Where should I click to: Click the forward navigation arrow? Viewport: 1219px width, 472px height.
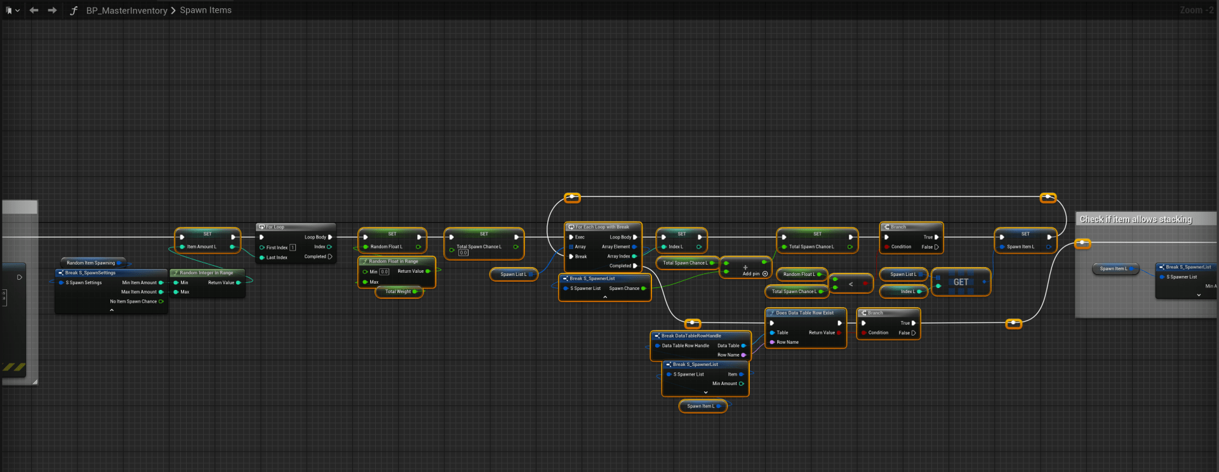click(x=52, y=10)
